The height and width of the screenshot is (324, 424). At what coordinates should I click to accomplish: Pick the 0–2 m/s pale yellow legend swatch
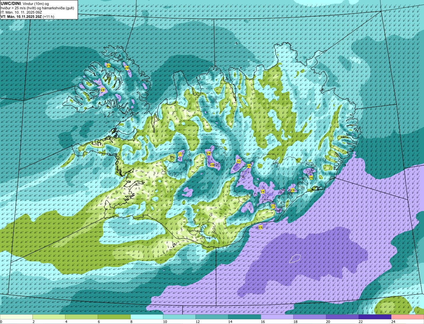[17, 317]
